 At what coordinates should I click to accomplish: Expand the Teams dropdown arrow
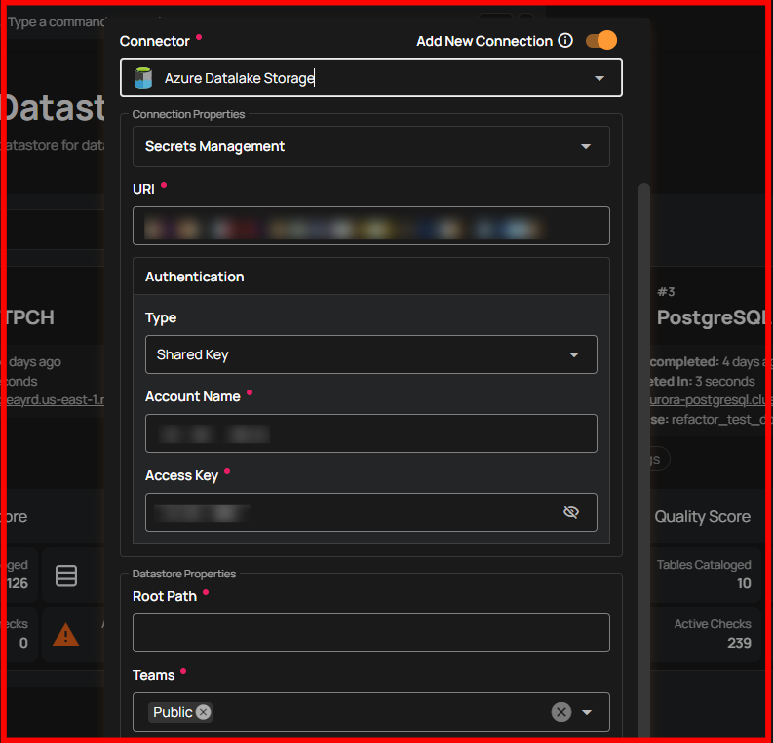(x=587, y=712)
